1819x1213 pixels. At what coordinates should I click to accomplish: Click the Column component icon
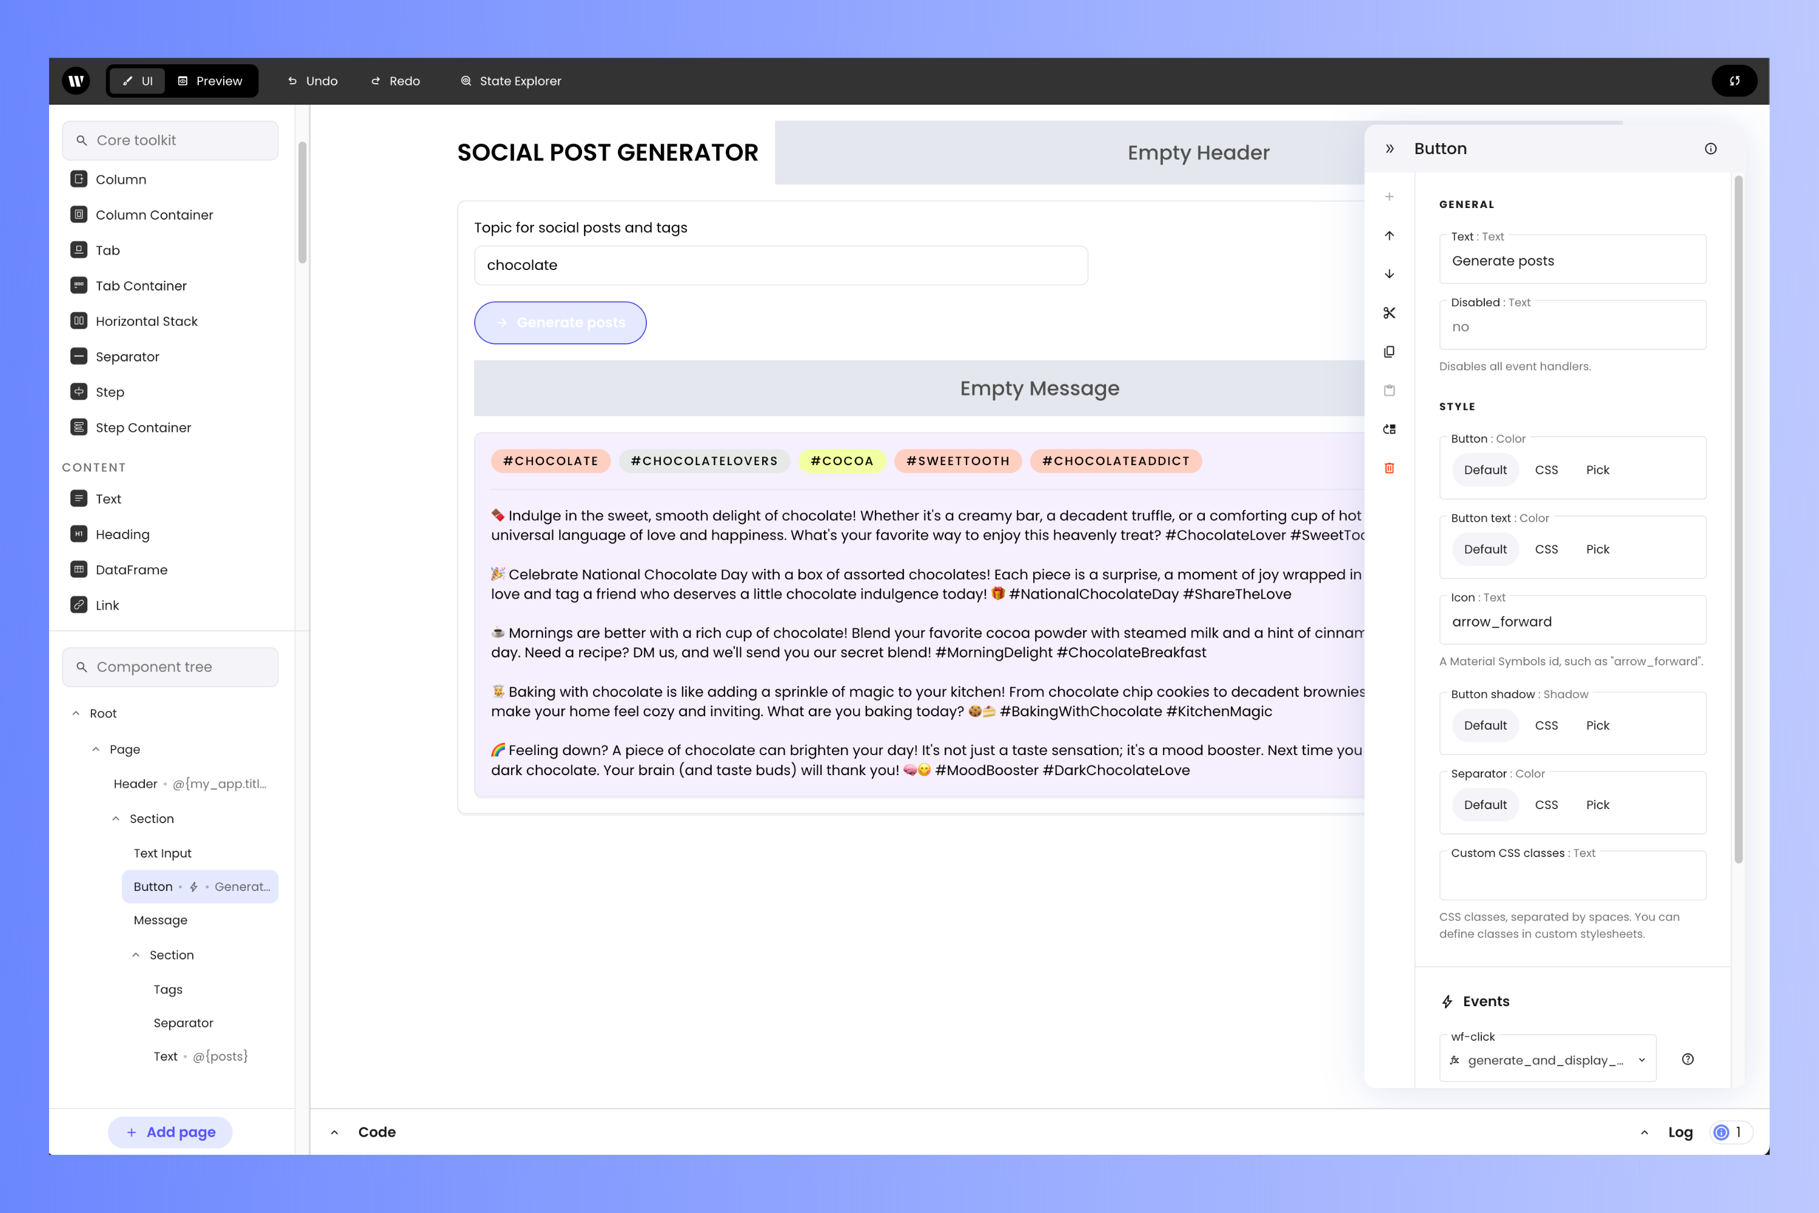[x=79, y=179]
